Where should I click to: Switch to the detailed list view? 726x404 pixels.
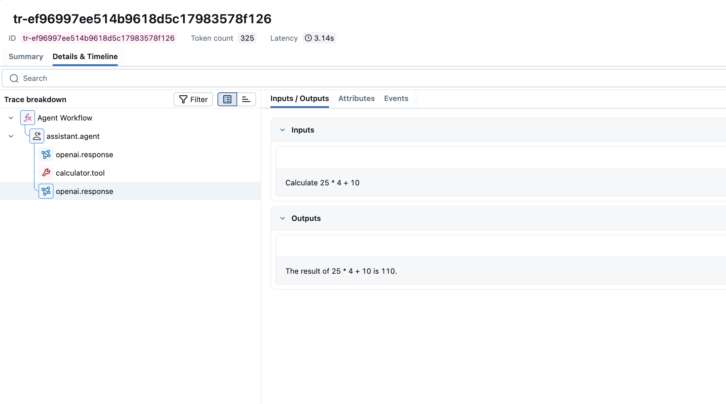tap(227, 99)
